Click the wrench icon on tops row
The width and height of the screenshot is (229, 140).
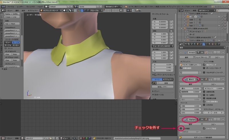click(x=200, y=25)
